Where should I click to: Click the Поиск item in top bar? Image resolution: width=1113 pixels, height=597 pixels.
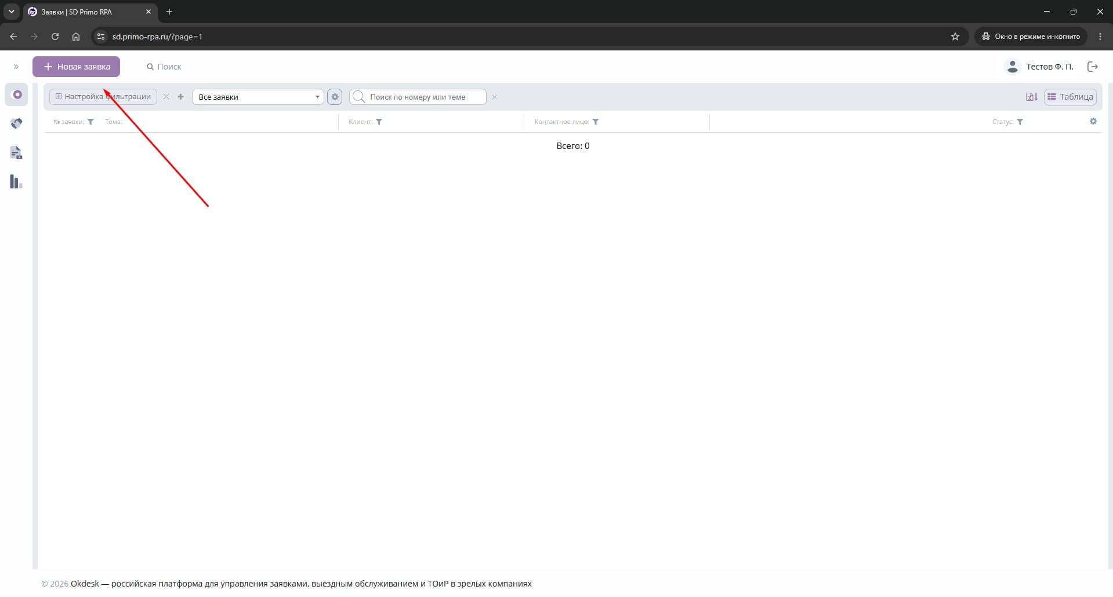[164, 67]
